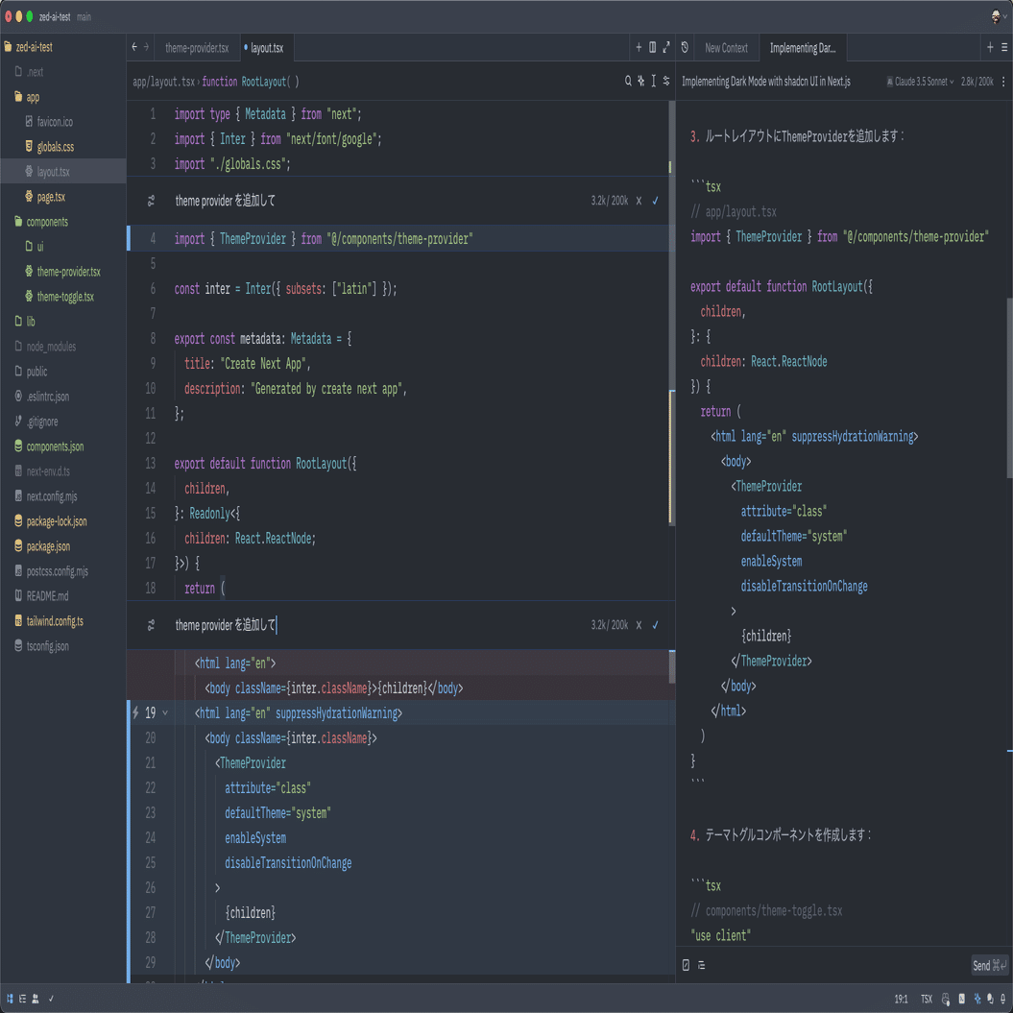The width and height of the screenshot is (1013, 1013).
Task: Zoom the editor pane with expand icon
Action: pyautogui.click(x=666, y=47)
